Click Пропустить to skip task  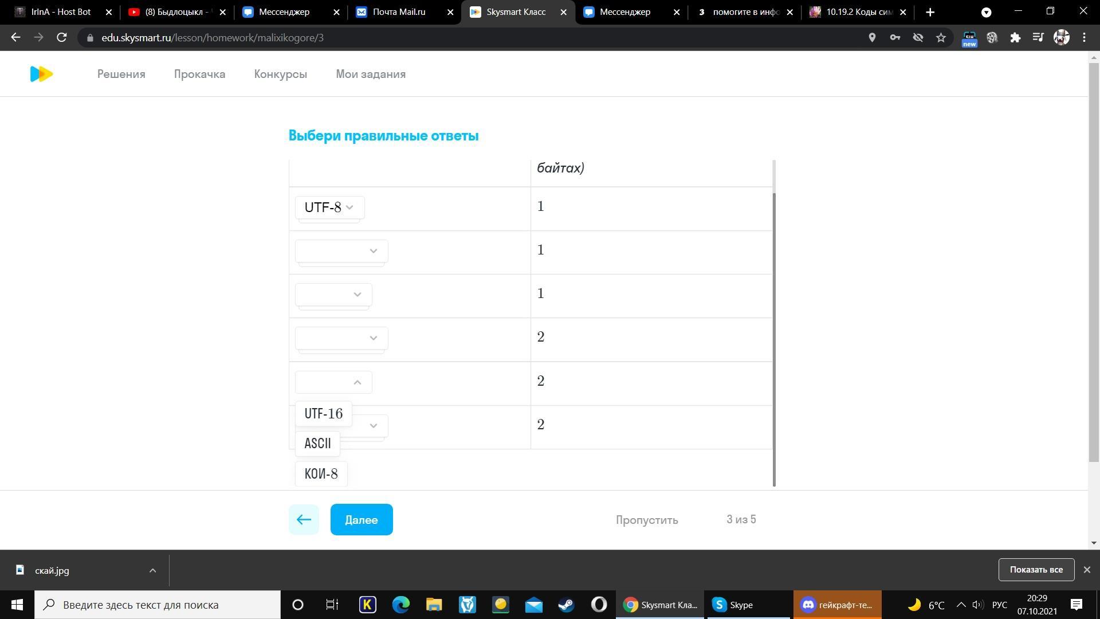(x=647, y=520)
